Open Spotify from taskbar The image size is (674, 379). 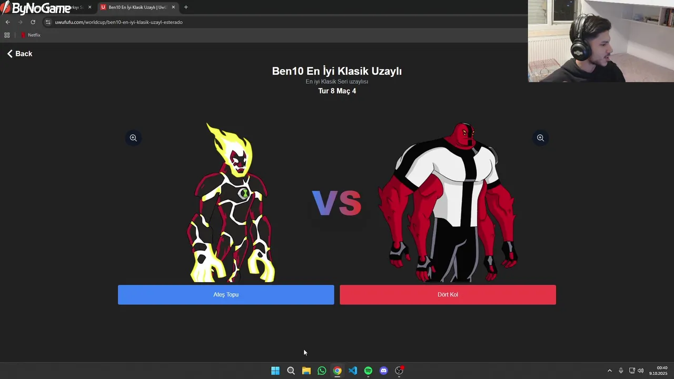[368, 371]
